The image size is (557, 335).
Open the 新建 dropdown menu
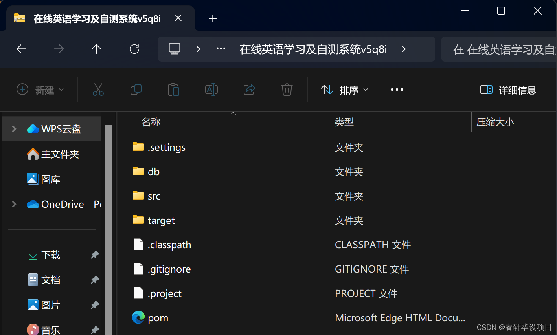click(x=40, y=90)
